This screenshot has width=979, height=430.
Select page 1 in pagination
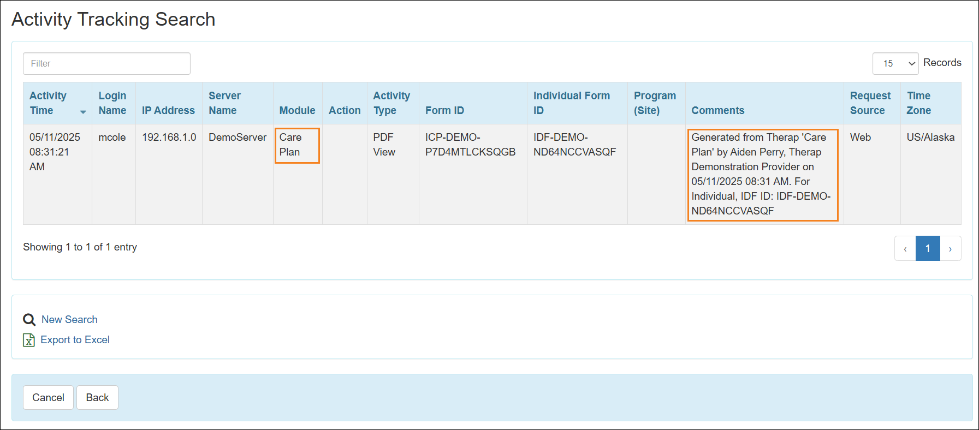[928, 248]
